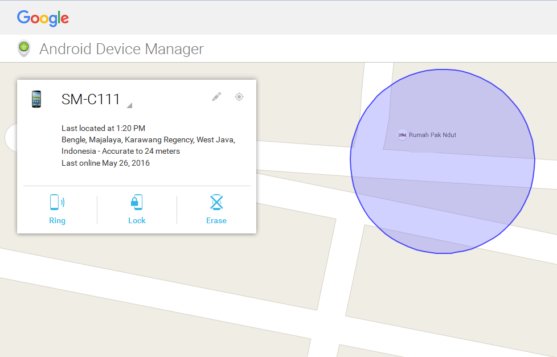Image resolution: width=557 pixels, height=357 pixels.
Task: Click the 'Last located at 1:20 PM' text
Action: pos(104,128)
